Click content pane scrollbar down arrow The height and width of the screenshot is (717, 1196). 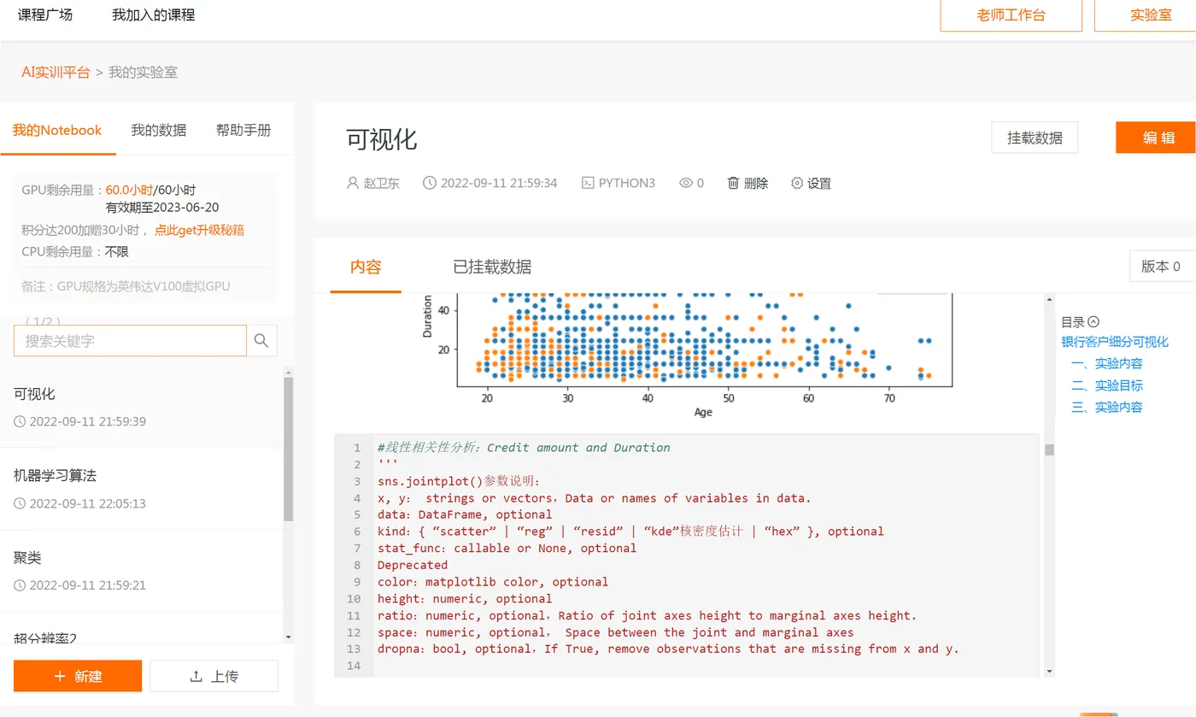1050,673
